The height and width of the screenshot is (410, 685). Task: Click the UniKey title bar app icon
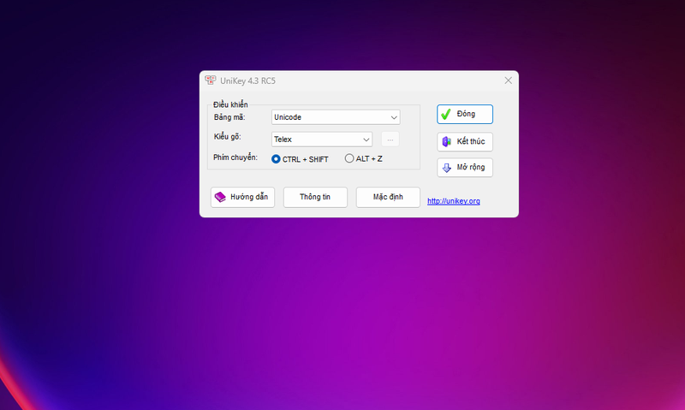pyautogui.click(x=210, y=80)
